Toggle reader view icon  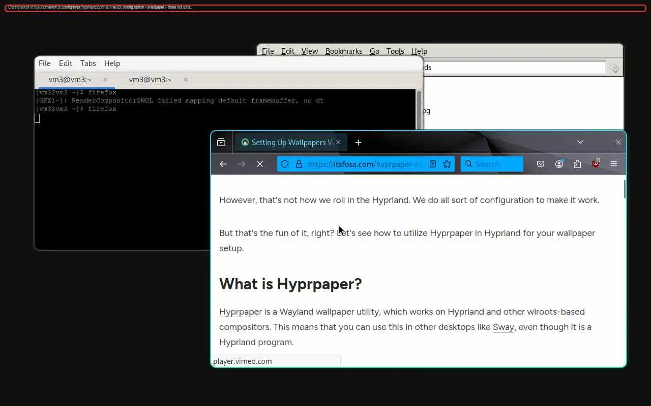click(x=433, y=164)
